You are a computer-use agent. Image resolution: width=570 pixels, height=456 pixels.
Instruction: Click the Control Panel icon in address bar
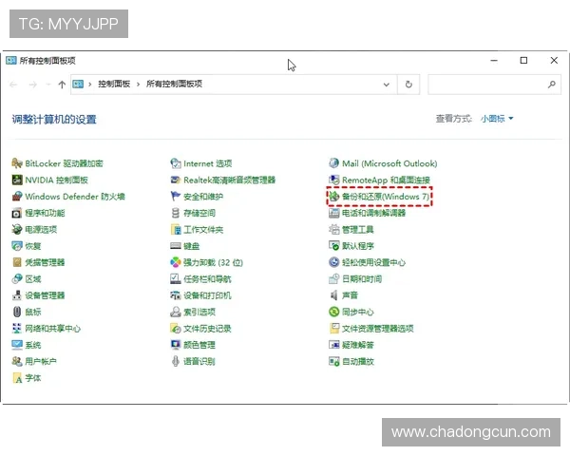78,85
